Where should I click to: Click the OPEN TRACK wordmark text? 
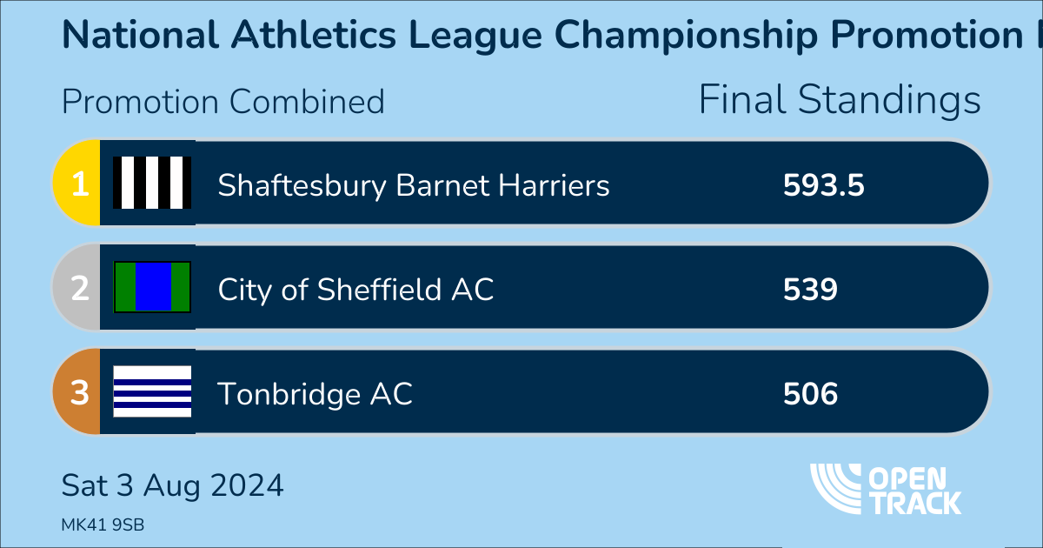click(914, 490)
